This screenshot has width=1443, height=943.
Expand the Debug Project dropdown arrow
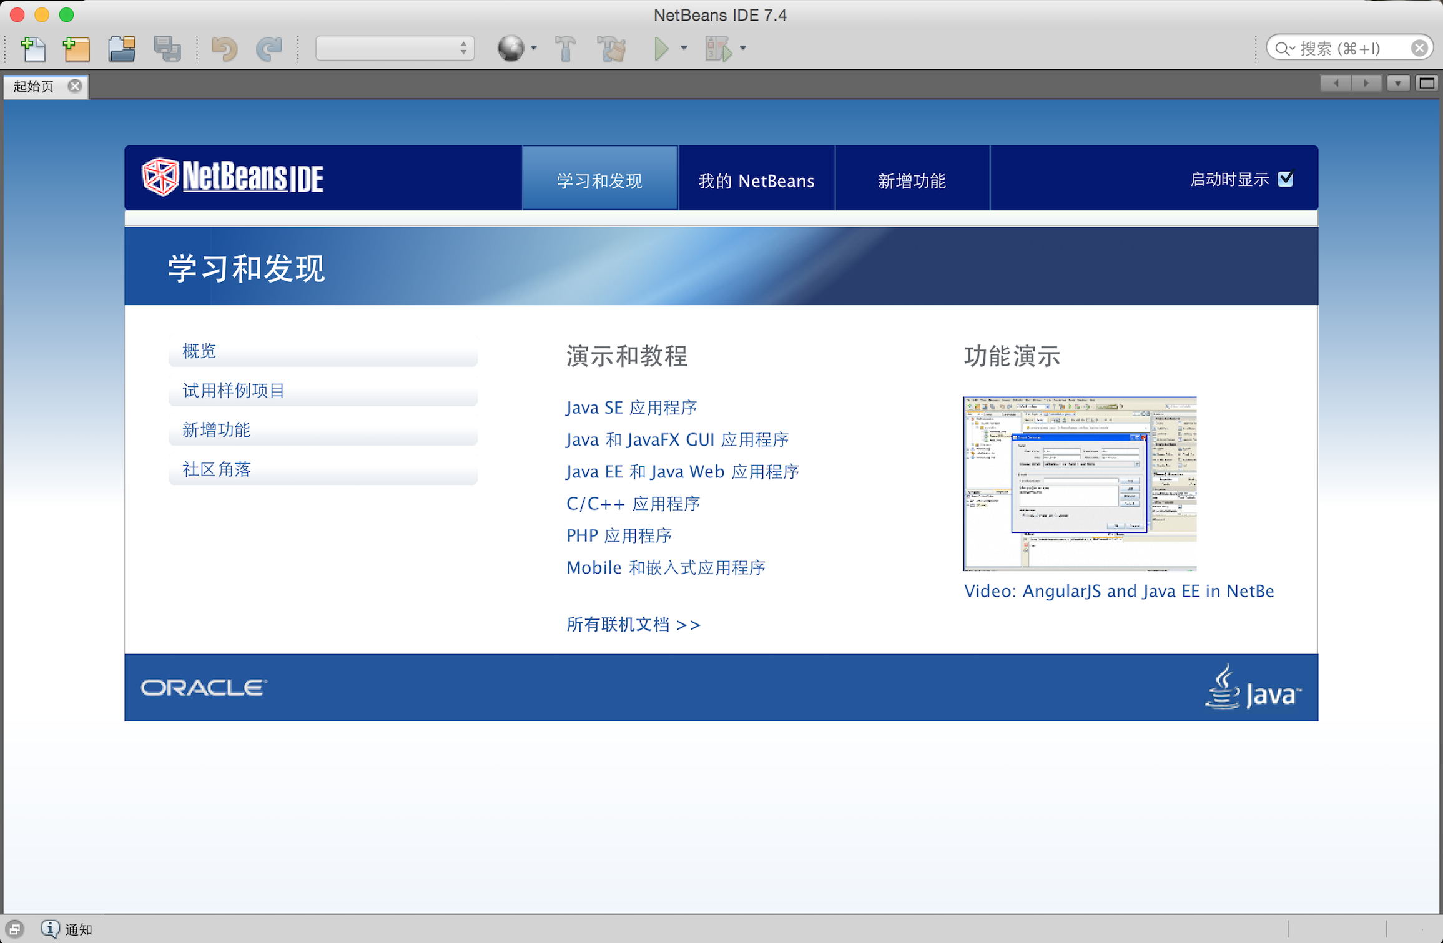coord(743,48)
